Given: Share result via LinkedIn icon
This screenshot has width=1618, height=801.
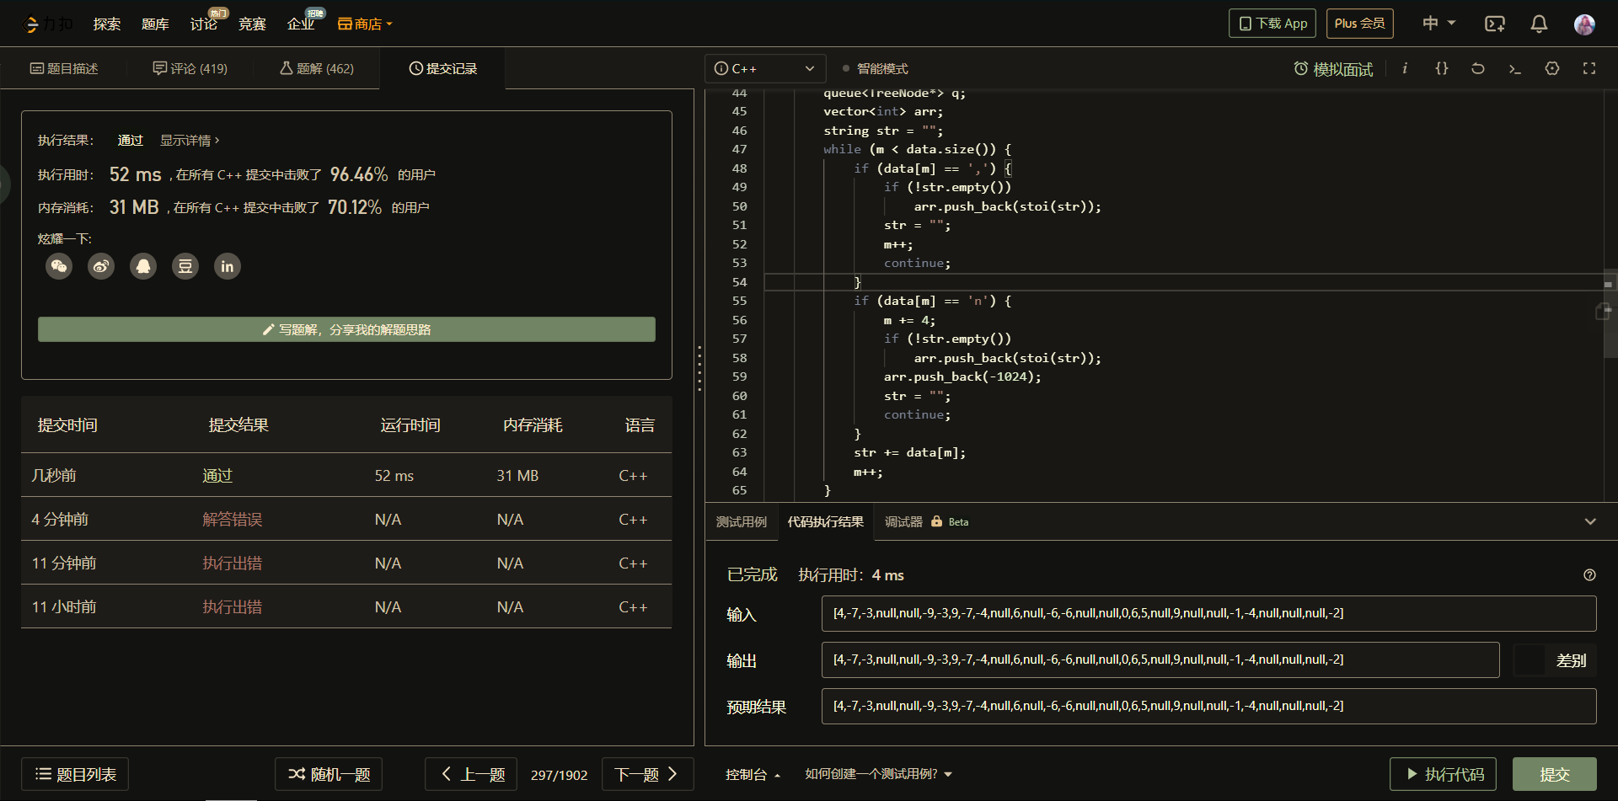Looking at the screenshot, I should (x=228, y=267).
